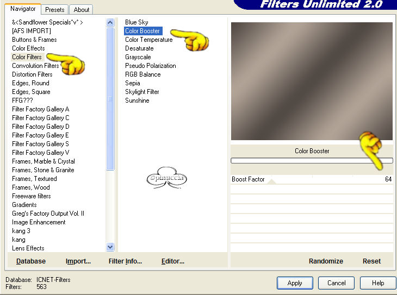Select Freeware filters category
Image resolution: width=397 pixels, height=295 pixels.
coord(32,196)
